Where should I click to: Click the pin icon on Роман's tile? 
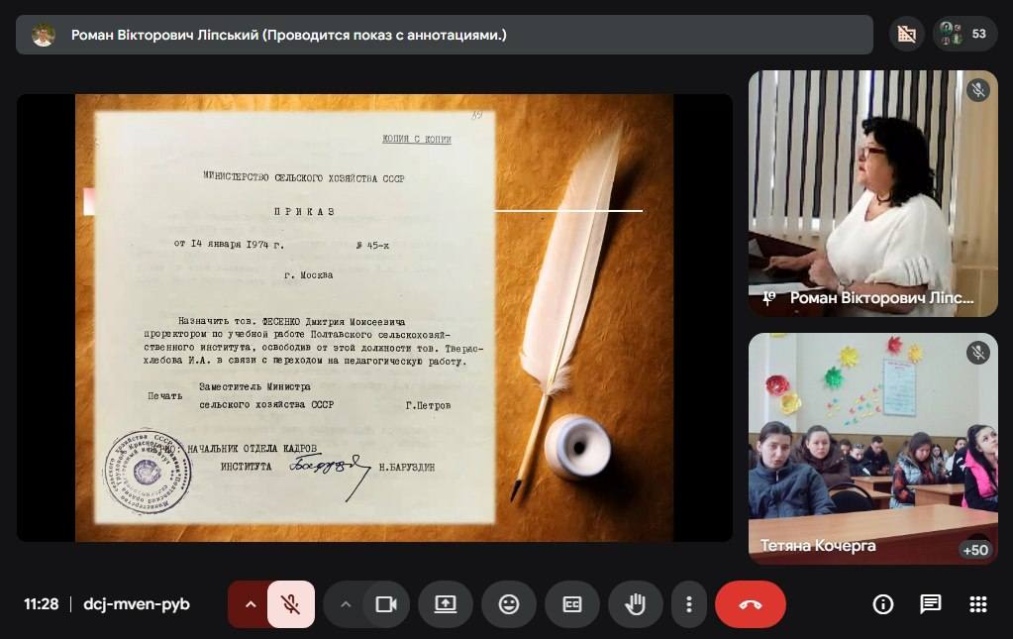pos(767,297)
